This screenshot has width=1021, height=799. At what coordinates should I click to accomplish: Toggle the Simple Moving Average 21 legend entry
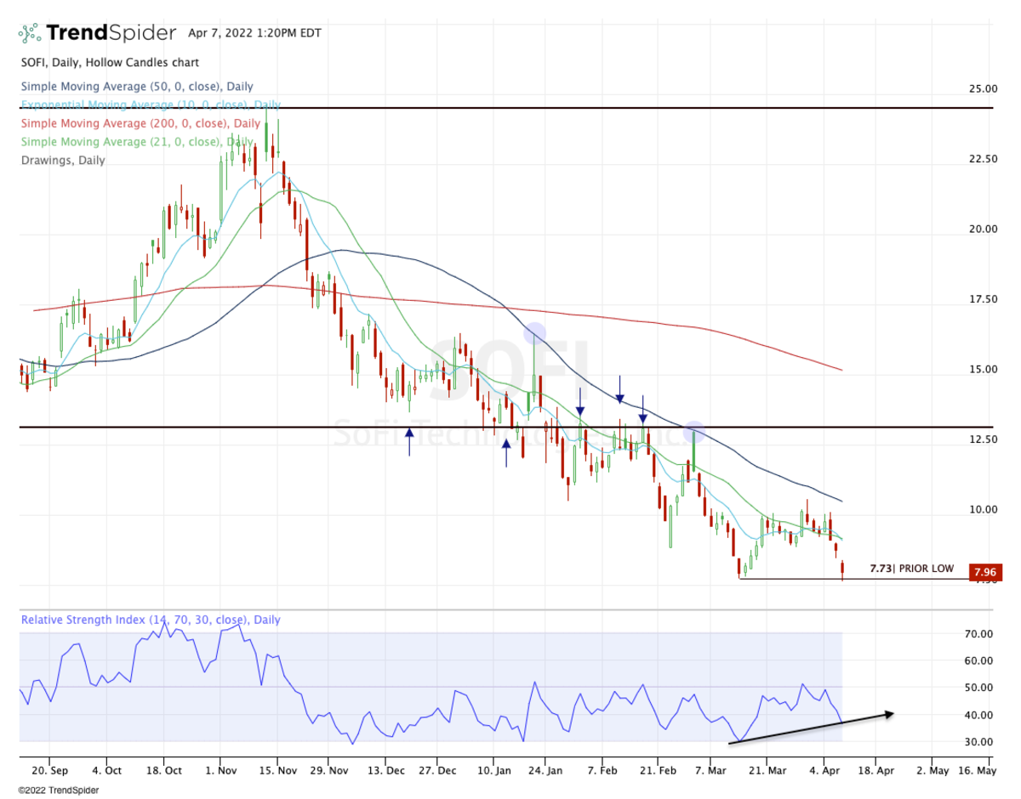(136, 142)
